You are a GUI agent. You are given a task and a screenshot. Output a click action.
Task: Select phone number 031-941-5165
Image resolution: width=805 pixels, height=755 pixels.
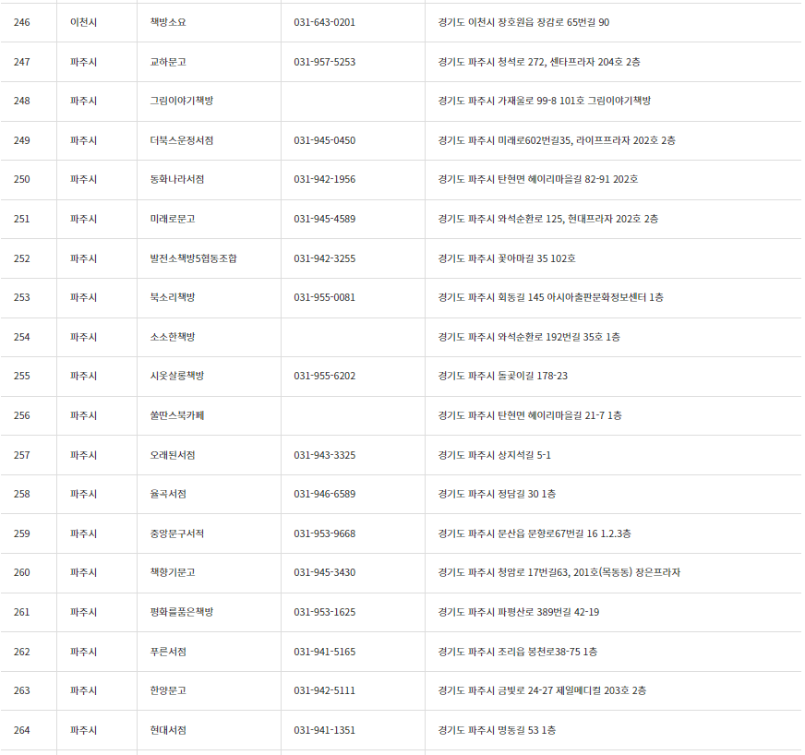pos(324,652)
